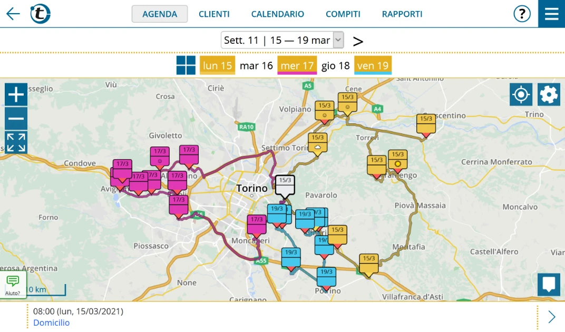Switch to the Clienti tab
Image resolution: width=565 pixels, height=332 pixels.
(214, 14)
